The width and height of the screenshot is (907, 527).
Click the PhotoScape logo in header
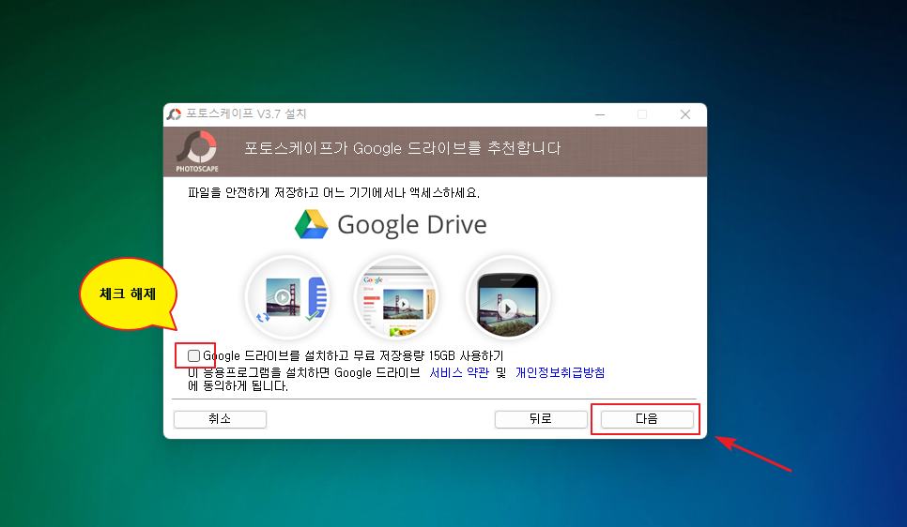click(x=197, y=151)
